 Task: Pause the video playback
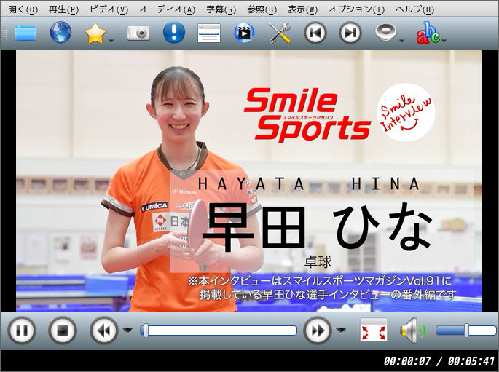click(x=22, y=331)
